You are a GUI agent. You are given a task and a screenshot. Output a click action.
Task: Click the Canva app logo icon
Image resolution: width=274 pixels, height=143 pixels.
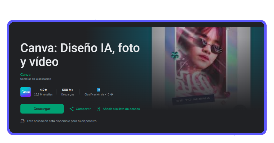[x=25, y=92]
